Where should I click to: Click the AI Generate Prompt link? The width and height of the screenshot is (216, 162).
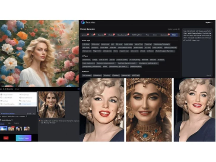8,114
